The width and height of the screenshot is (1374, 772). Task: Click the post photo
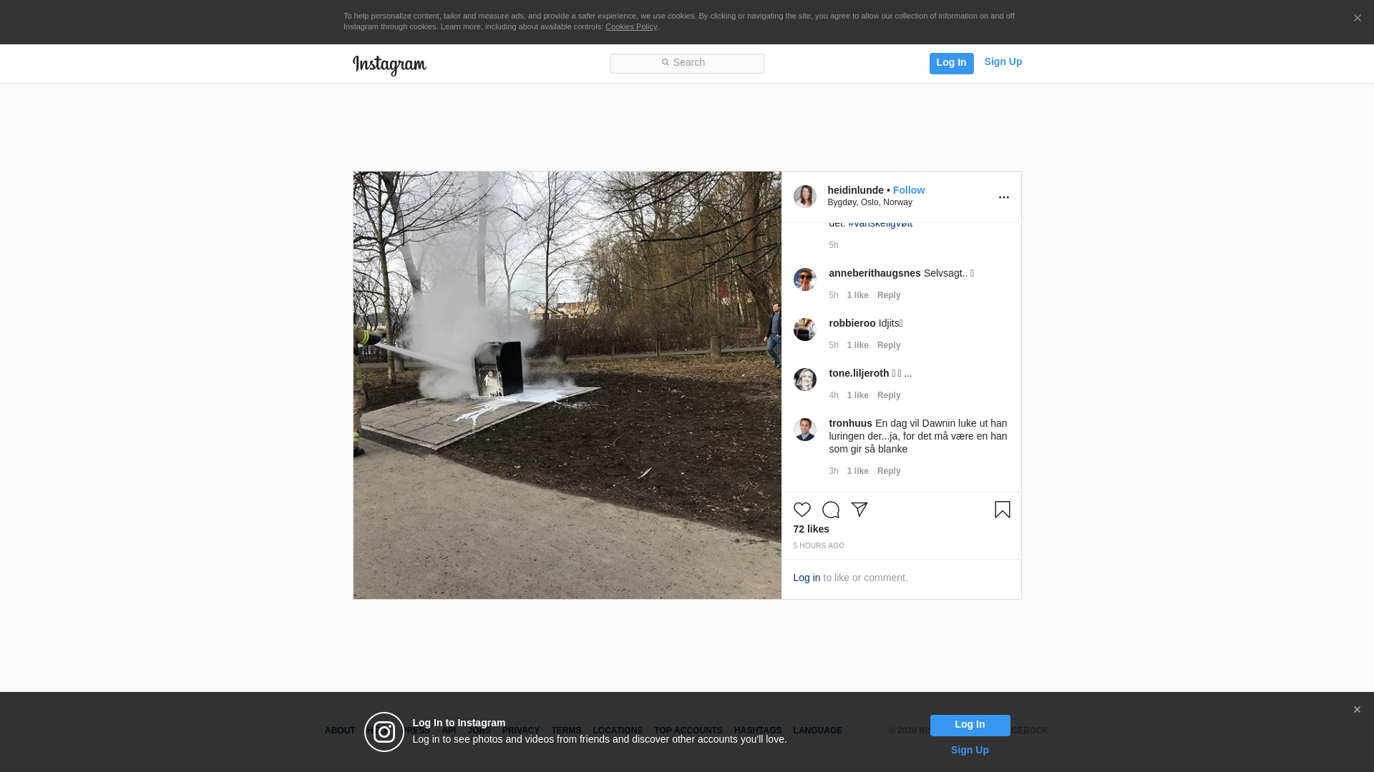point(567,385)
